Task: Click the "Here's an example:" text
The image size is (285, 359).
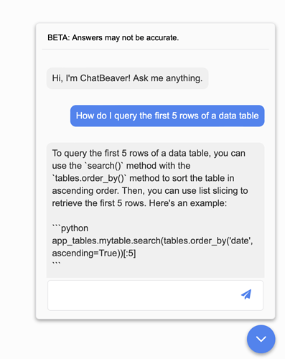Action: click(188, 203)
